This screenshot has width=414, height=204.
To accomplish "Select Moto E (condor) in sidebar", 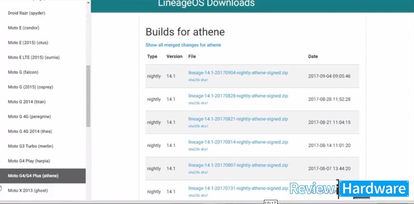I will point(24,28).
